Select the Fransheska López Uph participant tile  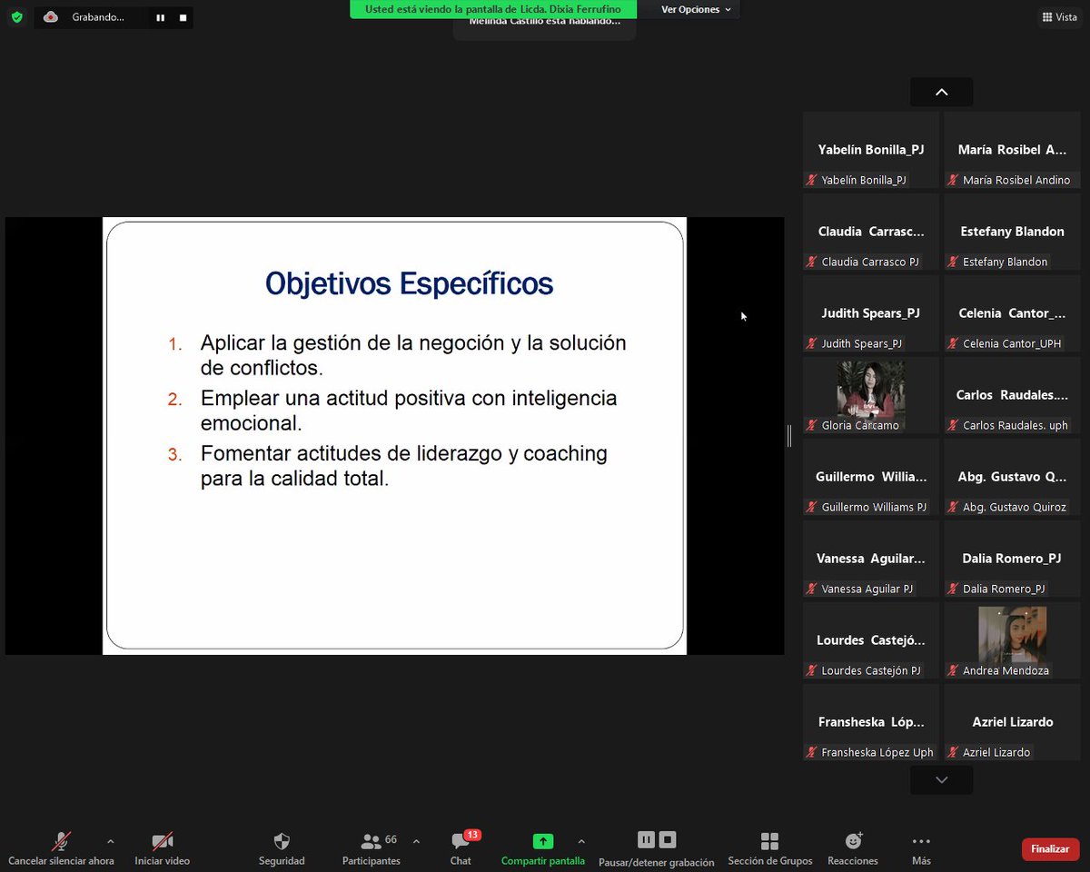(871, 722)
